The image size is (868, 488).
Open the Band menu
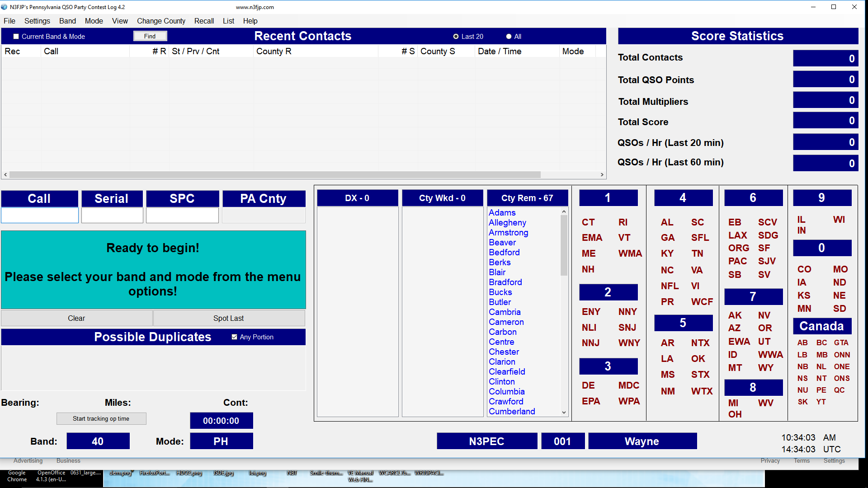[x=67, y=21]
